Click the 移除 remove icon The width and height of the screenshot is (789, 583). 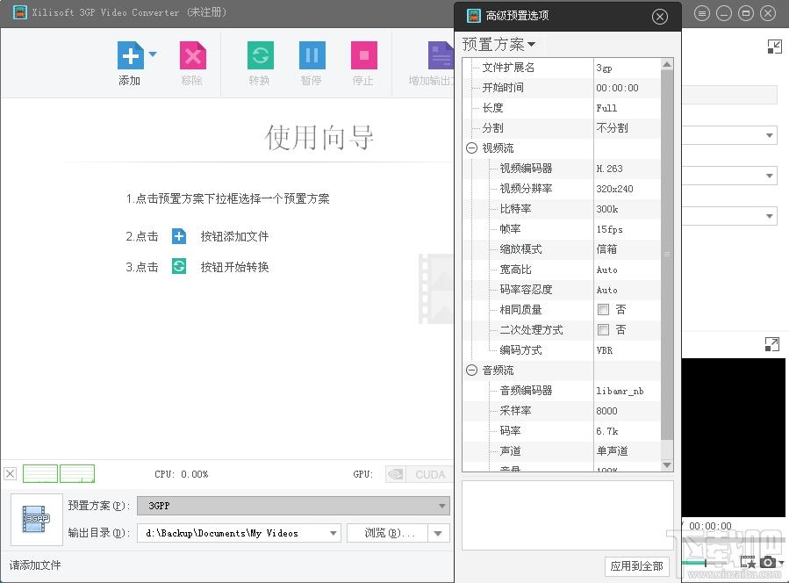point(193,55)
